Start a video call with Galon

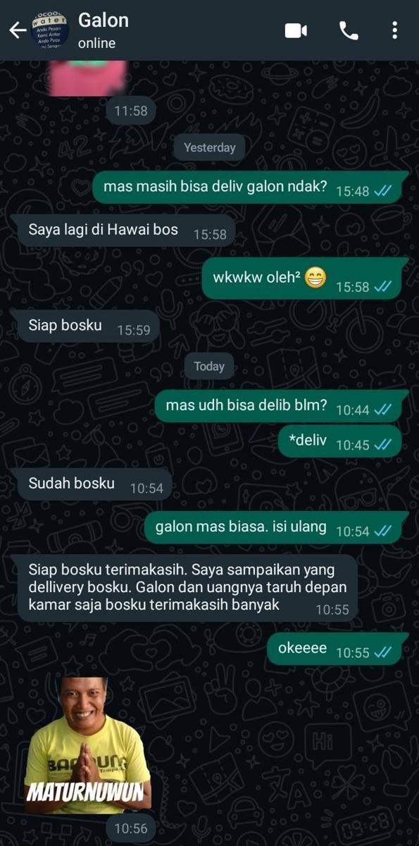click(296, 30)
